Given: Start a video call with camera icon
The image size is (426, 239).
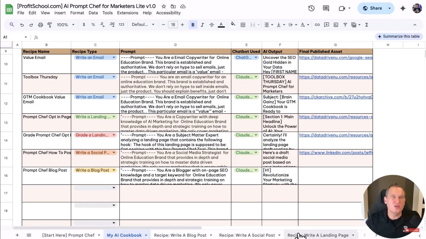Looking at the screenshot, I should pyautogui.click(x=342, y=8).
